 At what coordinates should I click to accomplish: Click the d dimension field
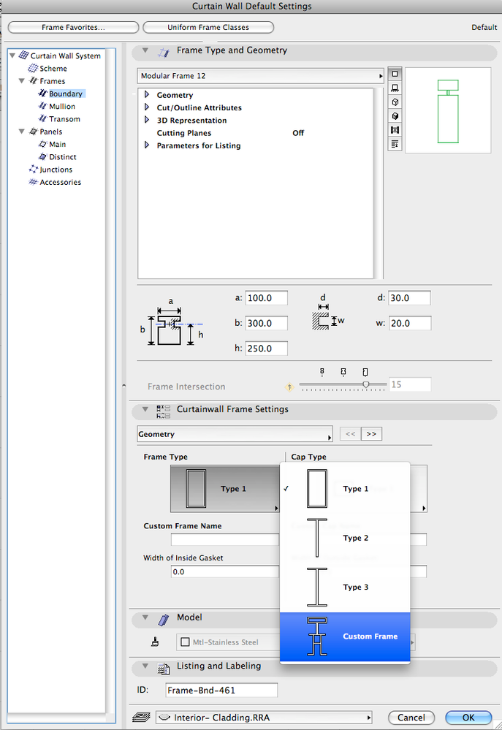409,298
